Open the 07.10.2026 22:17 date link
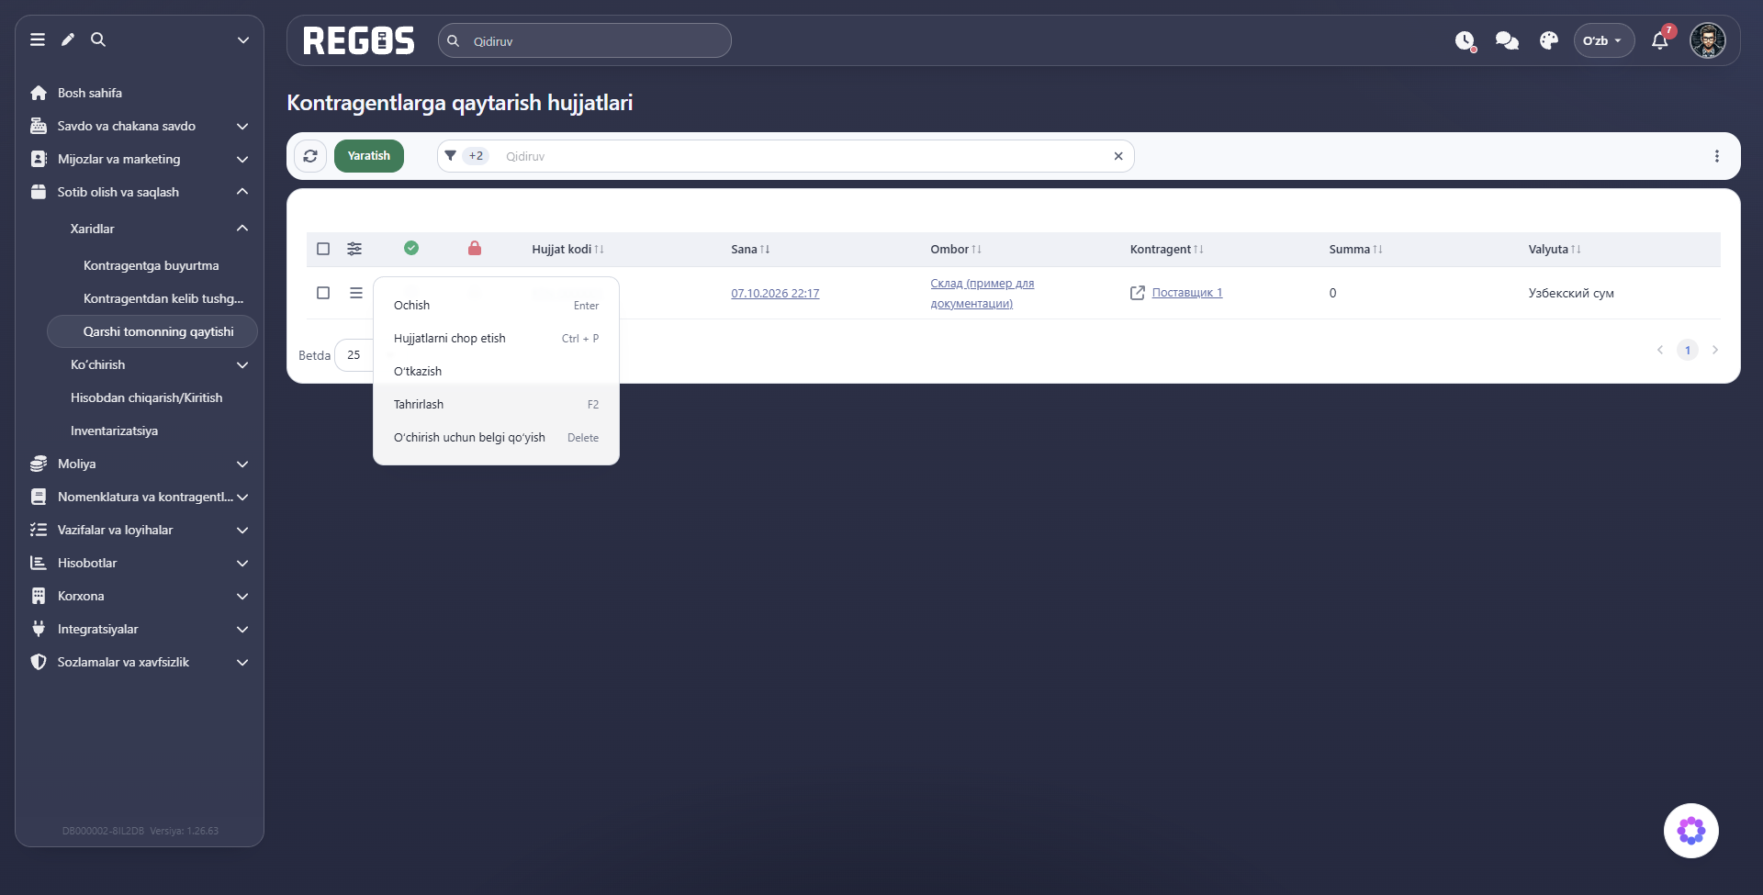The height and width of the screenshot is (895, 1763). tap(775, 293)
